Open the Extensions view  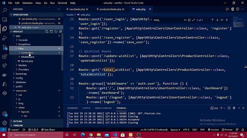[x=5, y=56]
